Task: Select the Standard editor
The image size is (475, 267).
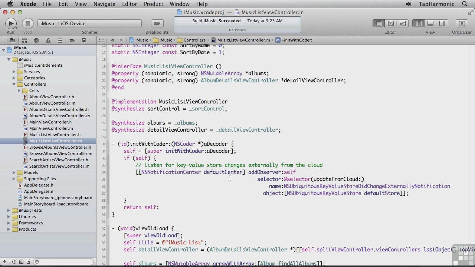Action: [x=379, y=23]
